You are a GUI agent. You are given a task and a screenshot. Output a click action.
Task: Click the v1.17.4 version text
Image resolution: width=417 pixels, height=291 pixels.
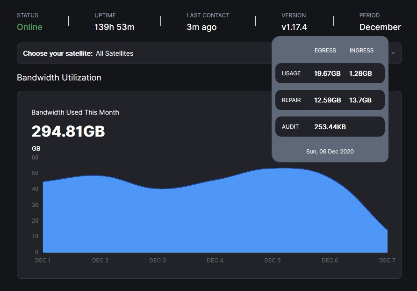pos(294,27)
